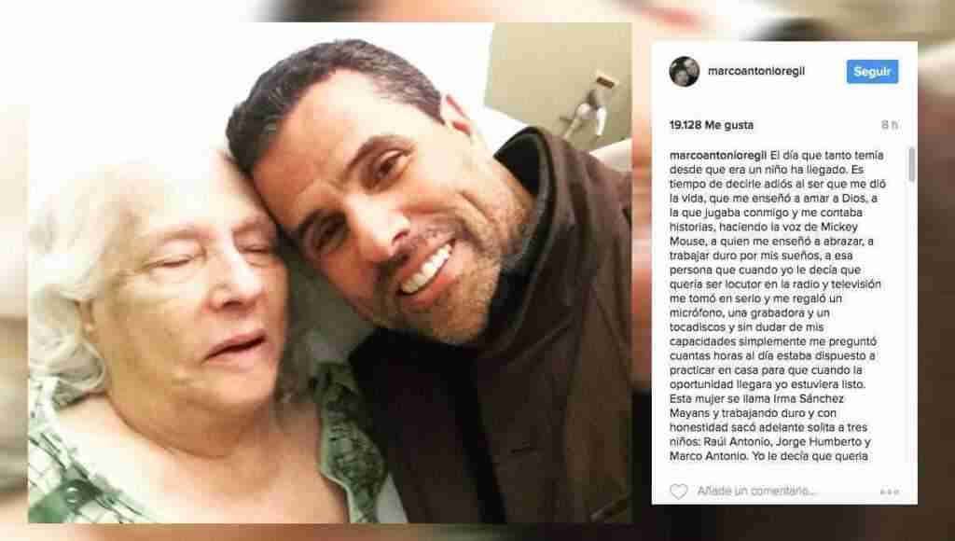Screen dimensions: 955x541
Task: Click caption's first line "El día que tanto temía"
Action: 826,156
